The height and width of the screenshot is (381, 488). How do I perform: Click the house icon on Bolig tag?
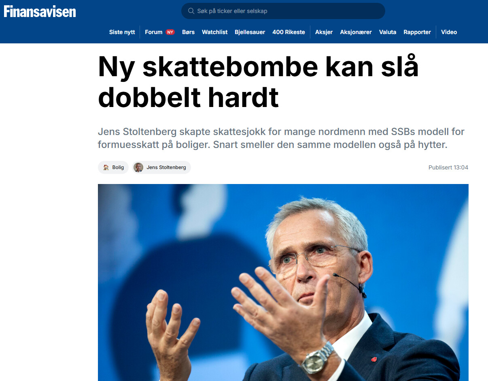tap(106, 167)
